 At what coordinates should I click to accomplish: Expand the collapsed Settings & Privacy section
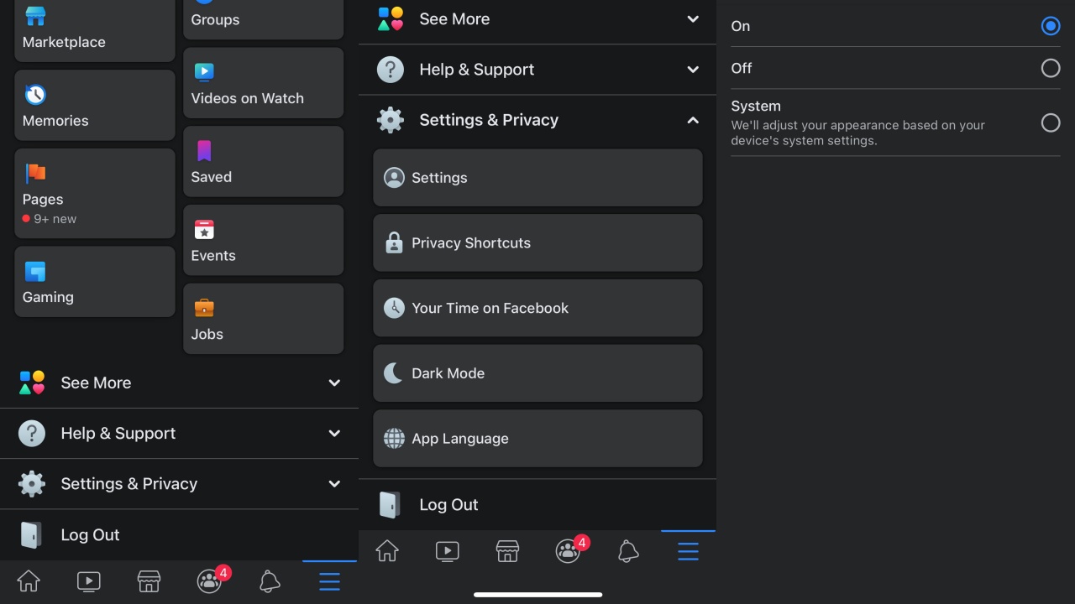(334, 484)
